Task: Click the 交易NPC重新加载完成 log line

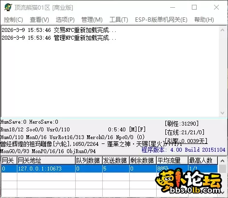Action: click(59, 30)
